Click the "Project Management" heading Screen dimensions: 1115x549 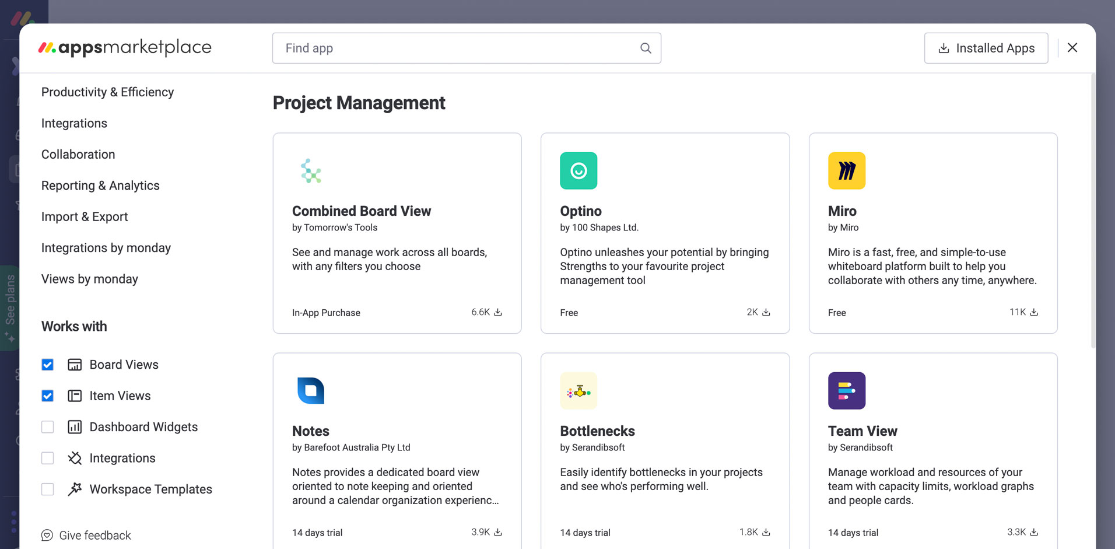(359, 103)
